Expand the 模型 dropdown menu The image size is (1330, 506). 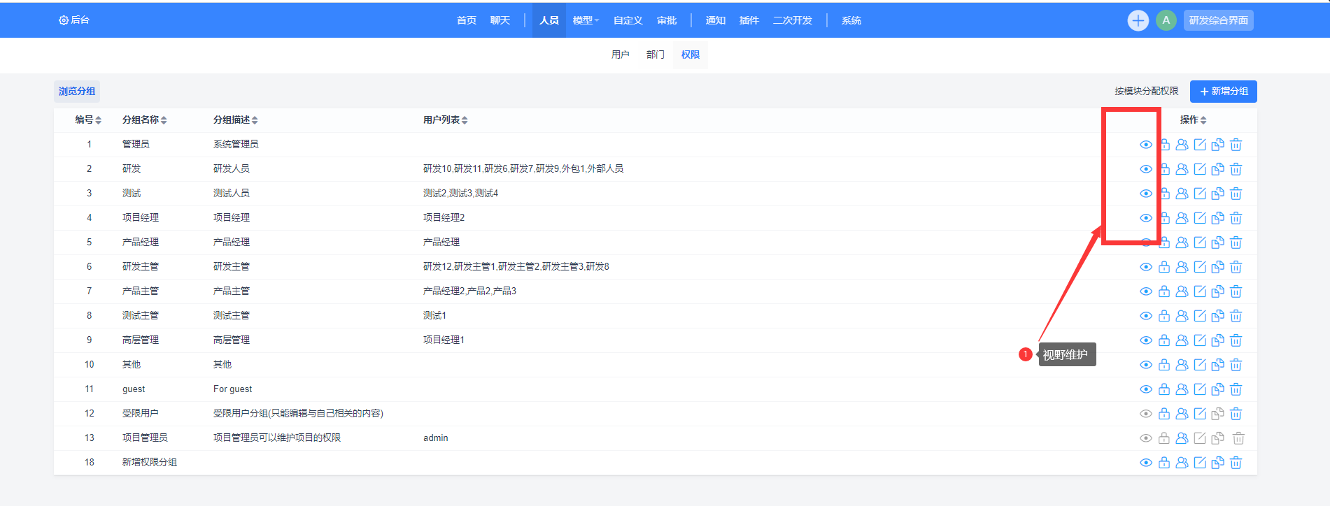[x=586, y=20]
